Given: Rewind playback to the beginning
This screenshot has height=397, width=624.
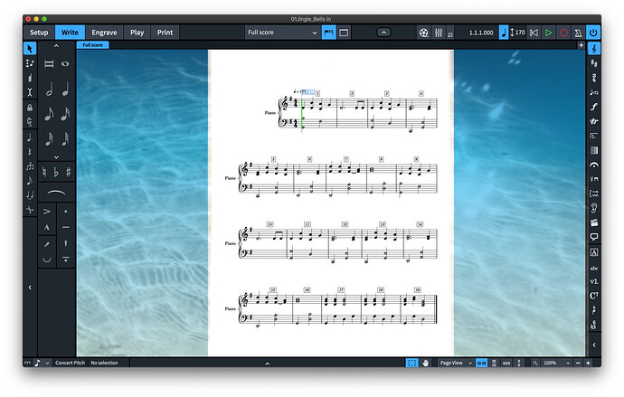Looking at the screenshot, I should (534, 33).
